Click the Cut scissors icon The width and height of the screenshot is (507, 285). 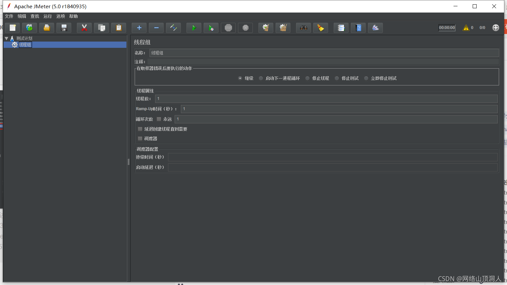pyautogui.click(x=84, y=28)
